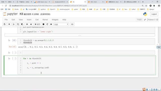
Task: Open the OpenCV bookmark folder
Action: pos(51,9)
